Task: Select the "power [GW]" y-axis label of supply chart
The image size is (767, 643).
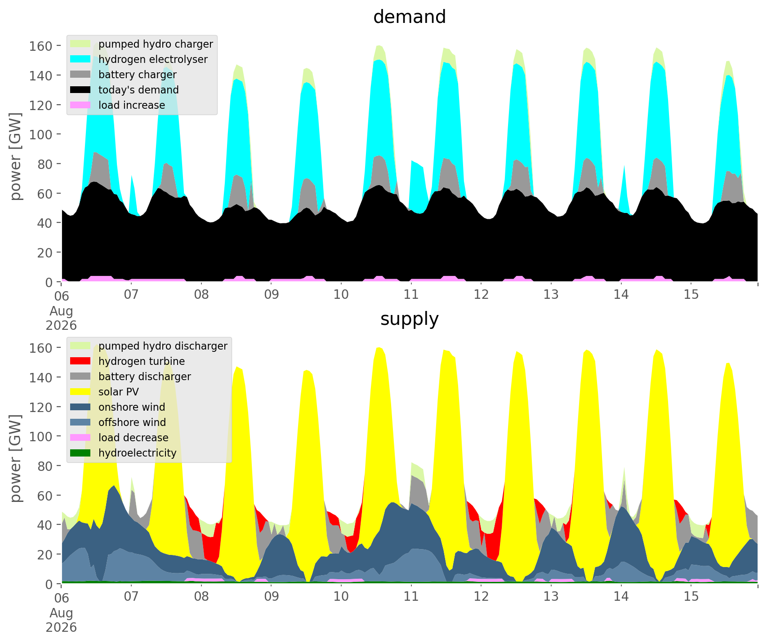Action: click(16, 459)
